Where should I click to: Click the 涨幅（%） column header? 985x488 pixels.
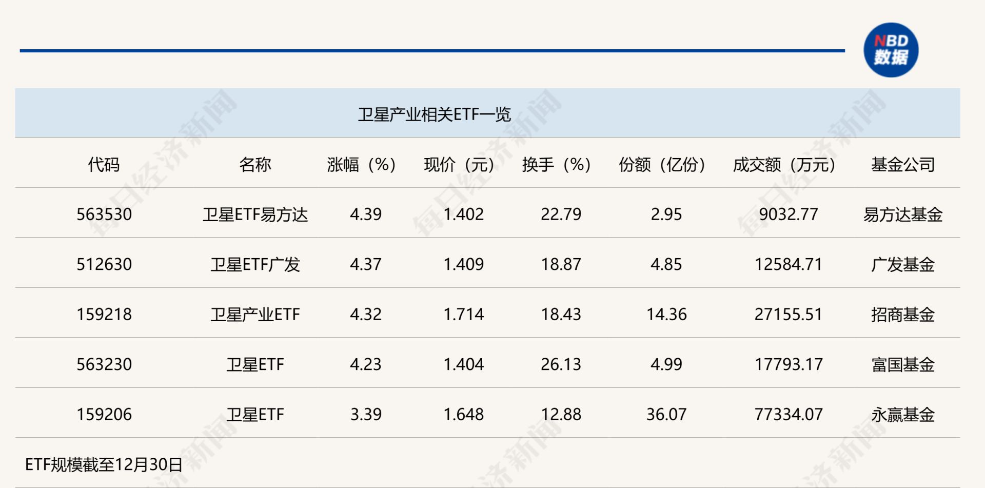click(x=361, y=165)
